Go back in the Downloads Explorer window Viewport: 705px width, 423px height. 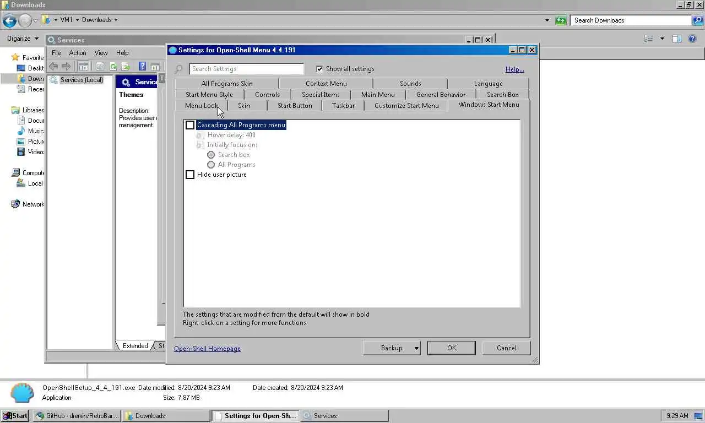9,20
